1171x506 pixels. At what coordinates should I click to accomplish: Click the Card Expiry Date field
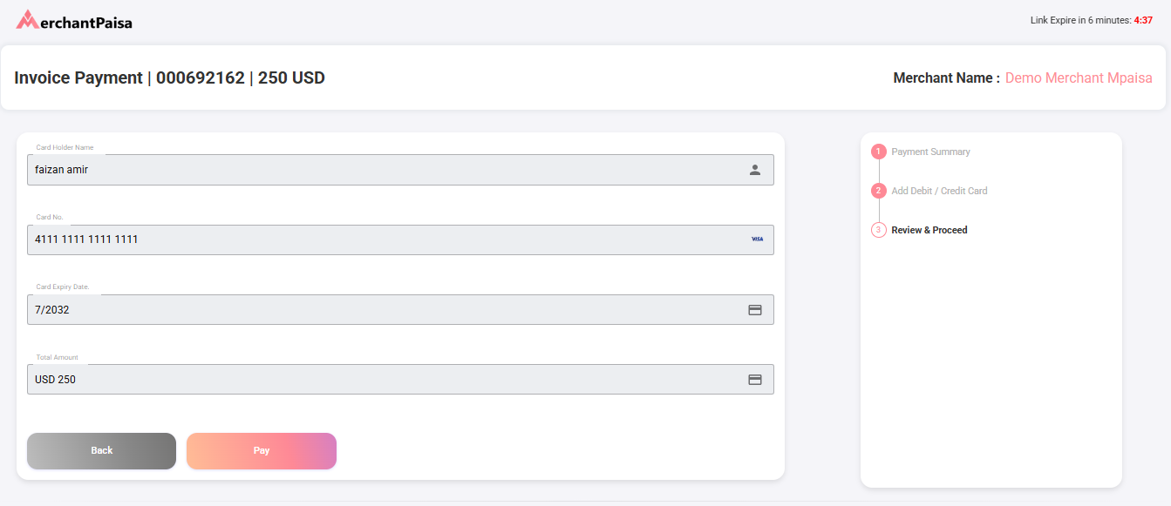tap(384, 310)
